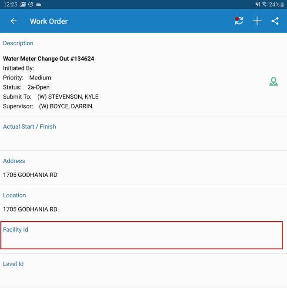This screenshot has width=287, height=288.
Task: Tap the Water Meter Change Out #134624 title
Action: pyautogui.click(x=49, y=59)
